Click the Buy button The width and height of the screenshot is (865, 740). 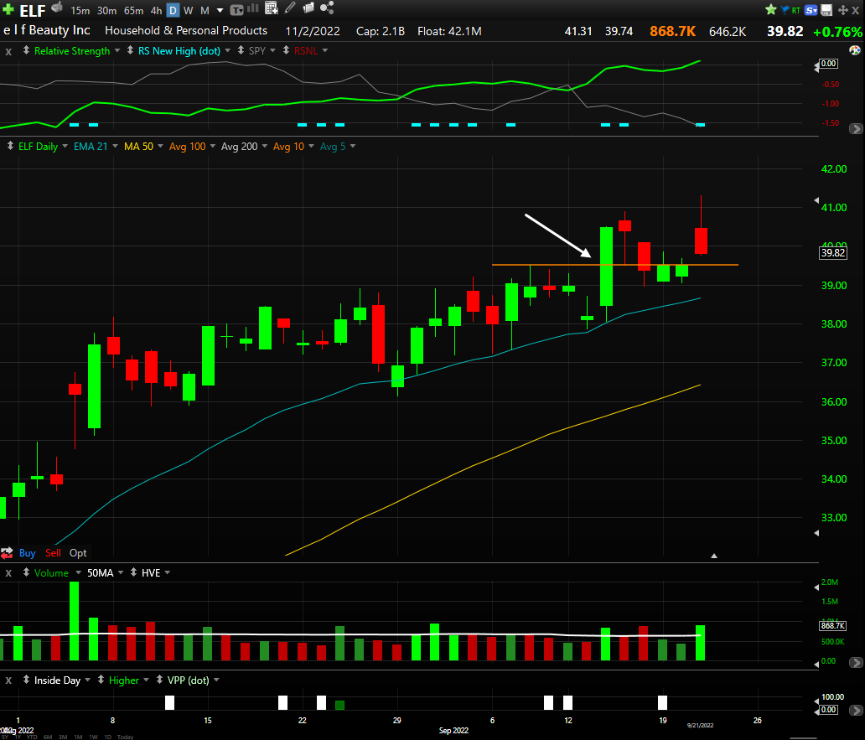[x=27, y=553]
